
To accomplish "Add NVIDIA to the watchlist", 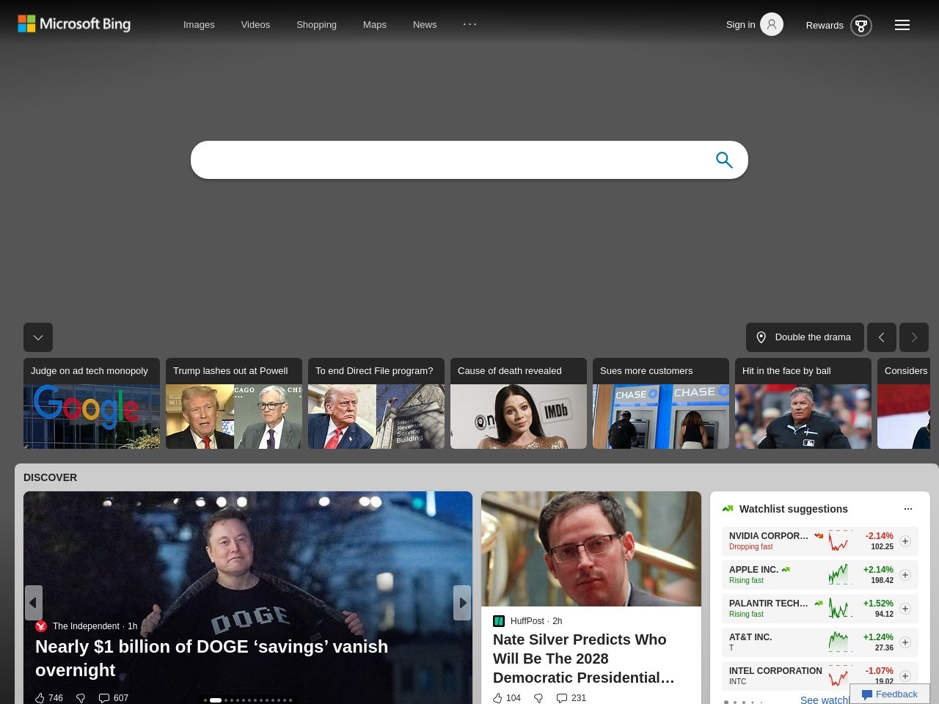I will 905,541.
